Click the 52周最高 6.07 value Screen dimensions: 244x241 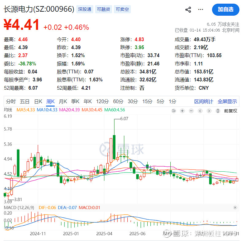33,88
